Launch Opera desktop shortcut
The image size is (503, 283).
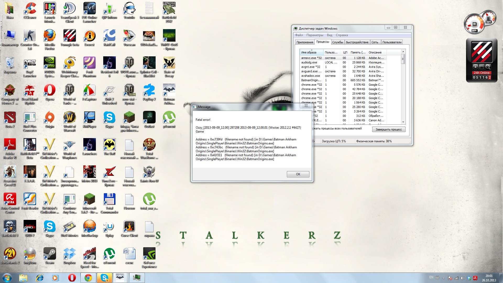50,92
